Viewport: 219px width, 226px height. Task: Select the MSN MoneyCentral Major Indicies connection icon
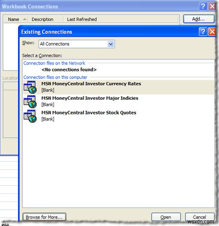coord(30,102)
